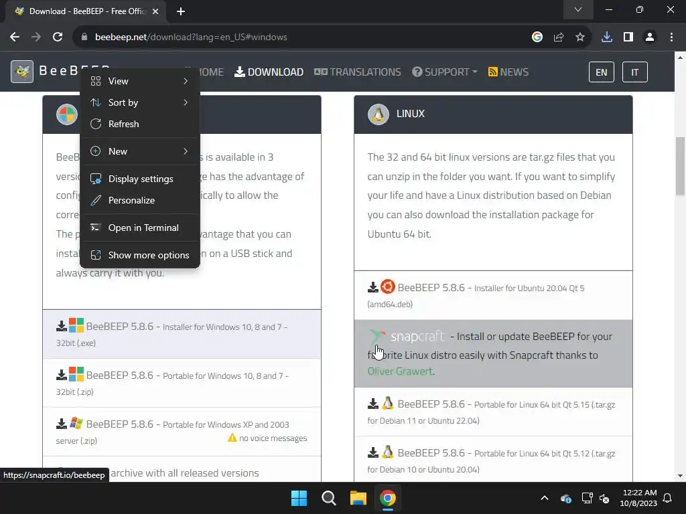Screen dimensions: 686x514
Task: Select Refresh in context menu
Action: tap(140, 124)
